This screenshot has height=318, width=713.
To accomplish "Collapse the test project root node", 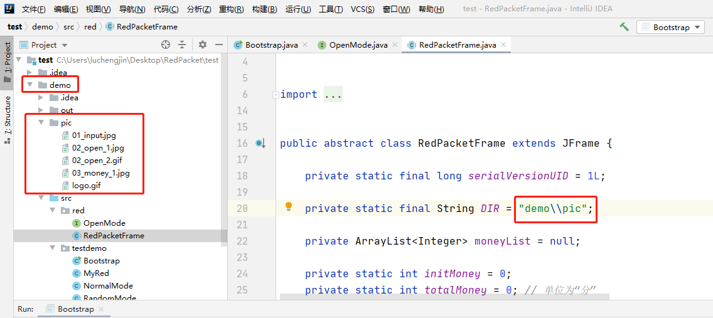I will click(x=19, y=60).
